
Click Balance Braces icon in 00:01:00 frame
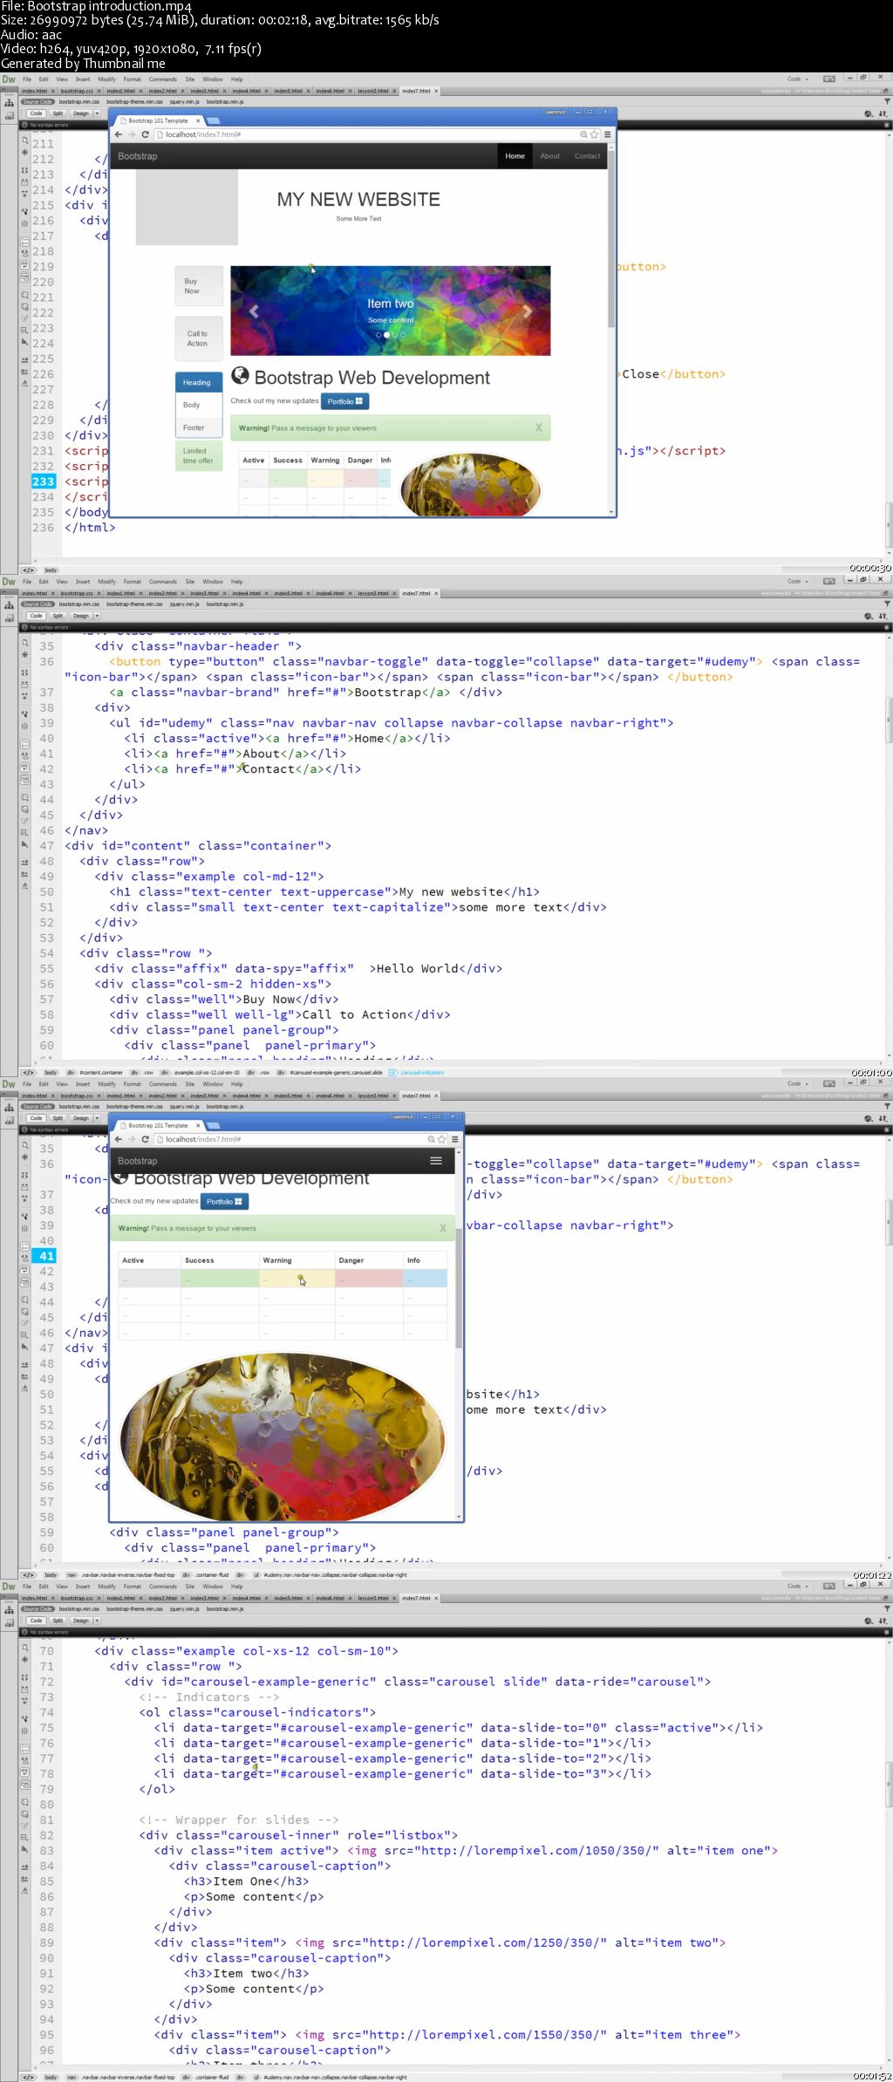coord(24,726)
